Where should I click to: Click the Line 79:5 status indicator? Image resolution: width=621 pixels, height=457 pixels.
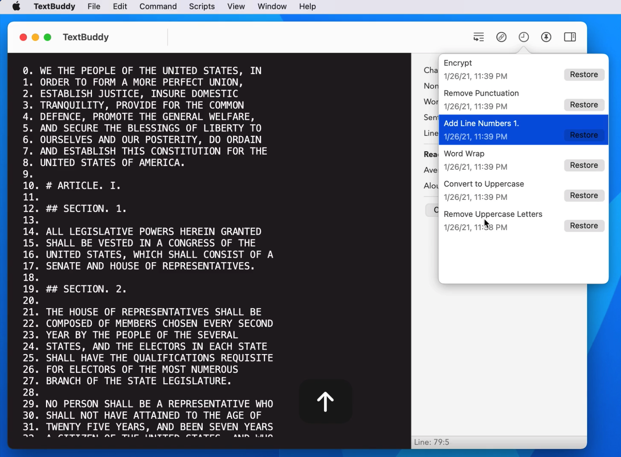click(x=433, y=442)
